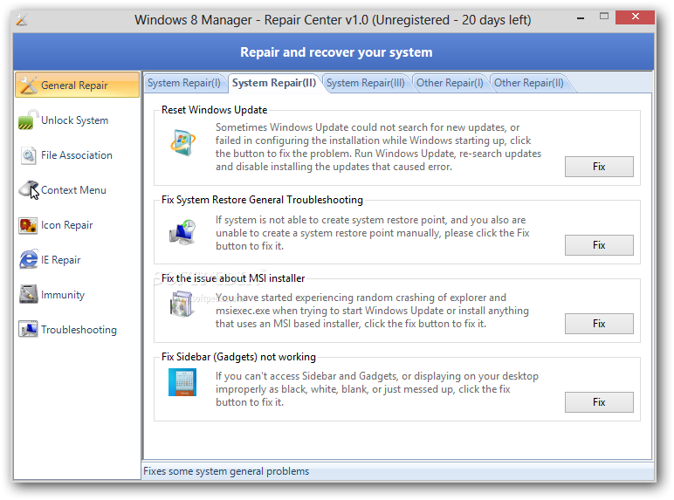Click the File Association gear icon

coord(28,155)
